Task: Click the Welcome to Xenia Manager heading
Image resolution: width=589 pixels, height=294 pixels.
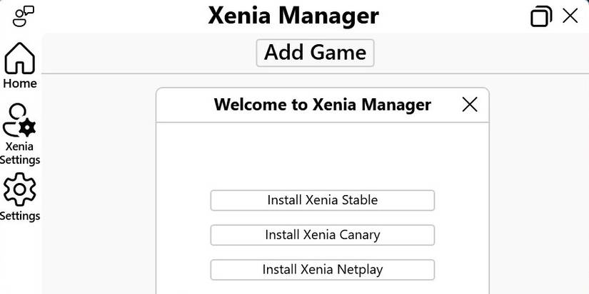Action: click(x=322, y=105)
